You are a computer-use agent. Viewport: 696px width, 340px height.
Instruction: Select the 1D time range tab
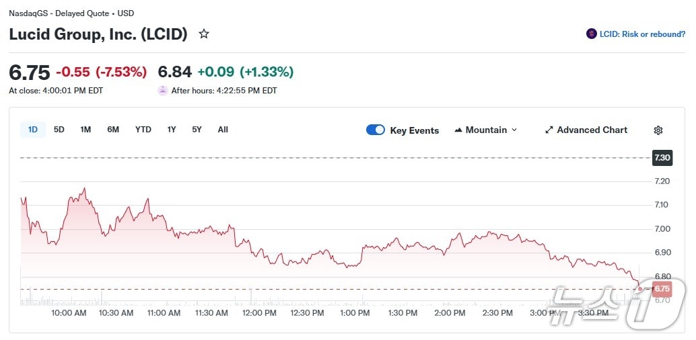click(x=33, y=130)
